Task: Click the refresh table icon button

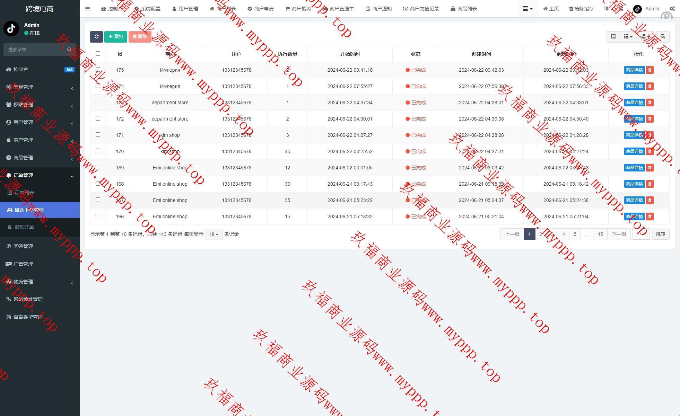Action: [96, 37]
